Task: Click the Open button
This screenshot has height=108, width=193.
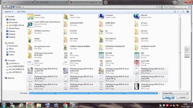Action: click(x=167, y=97)
